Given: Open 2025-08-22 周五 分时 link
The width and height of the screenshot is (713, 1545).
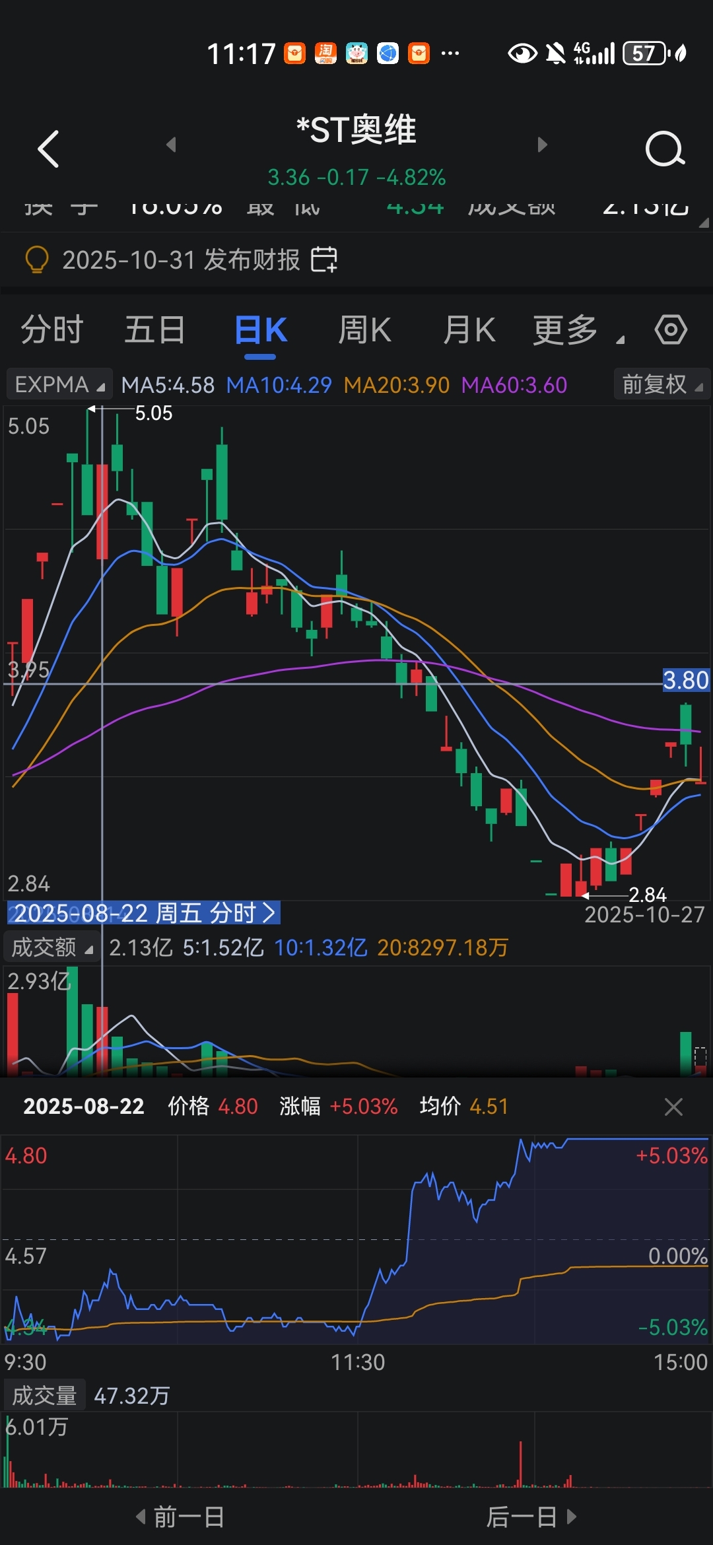Looking at the screenshot, I should pos(144,913).
